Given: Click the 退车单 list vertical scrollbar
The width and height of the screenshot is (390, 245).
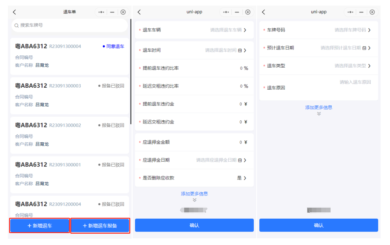Looking at the screenshot, I should coord(131,71).
